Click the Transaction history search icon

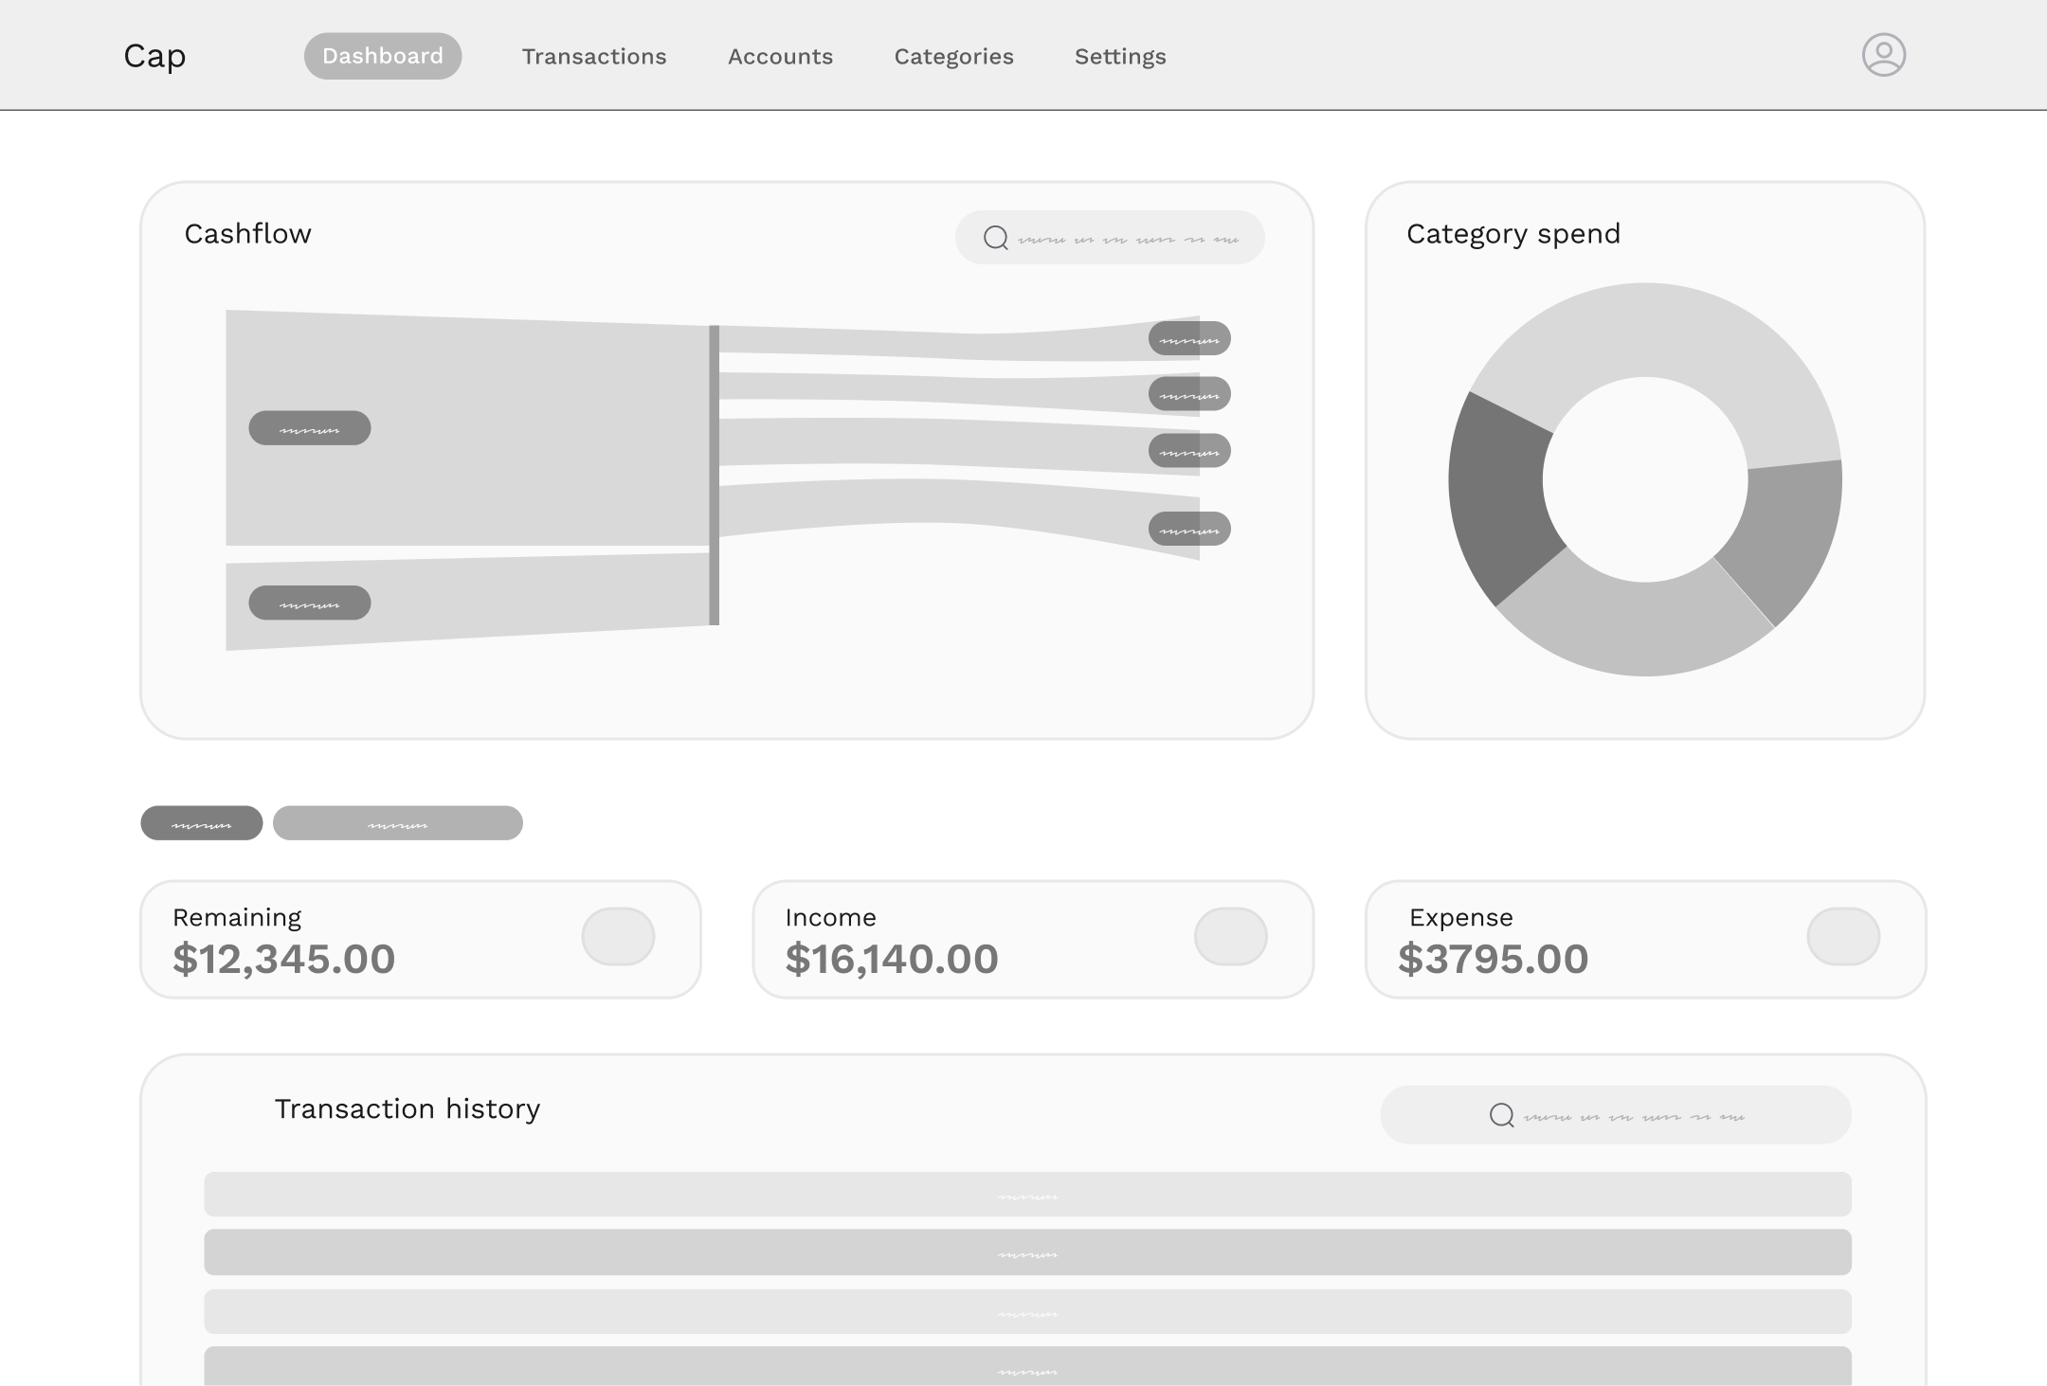tap(1497, 1114)
